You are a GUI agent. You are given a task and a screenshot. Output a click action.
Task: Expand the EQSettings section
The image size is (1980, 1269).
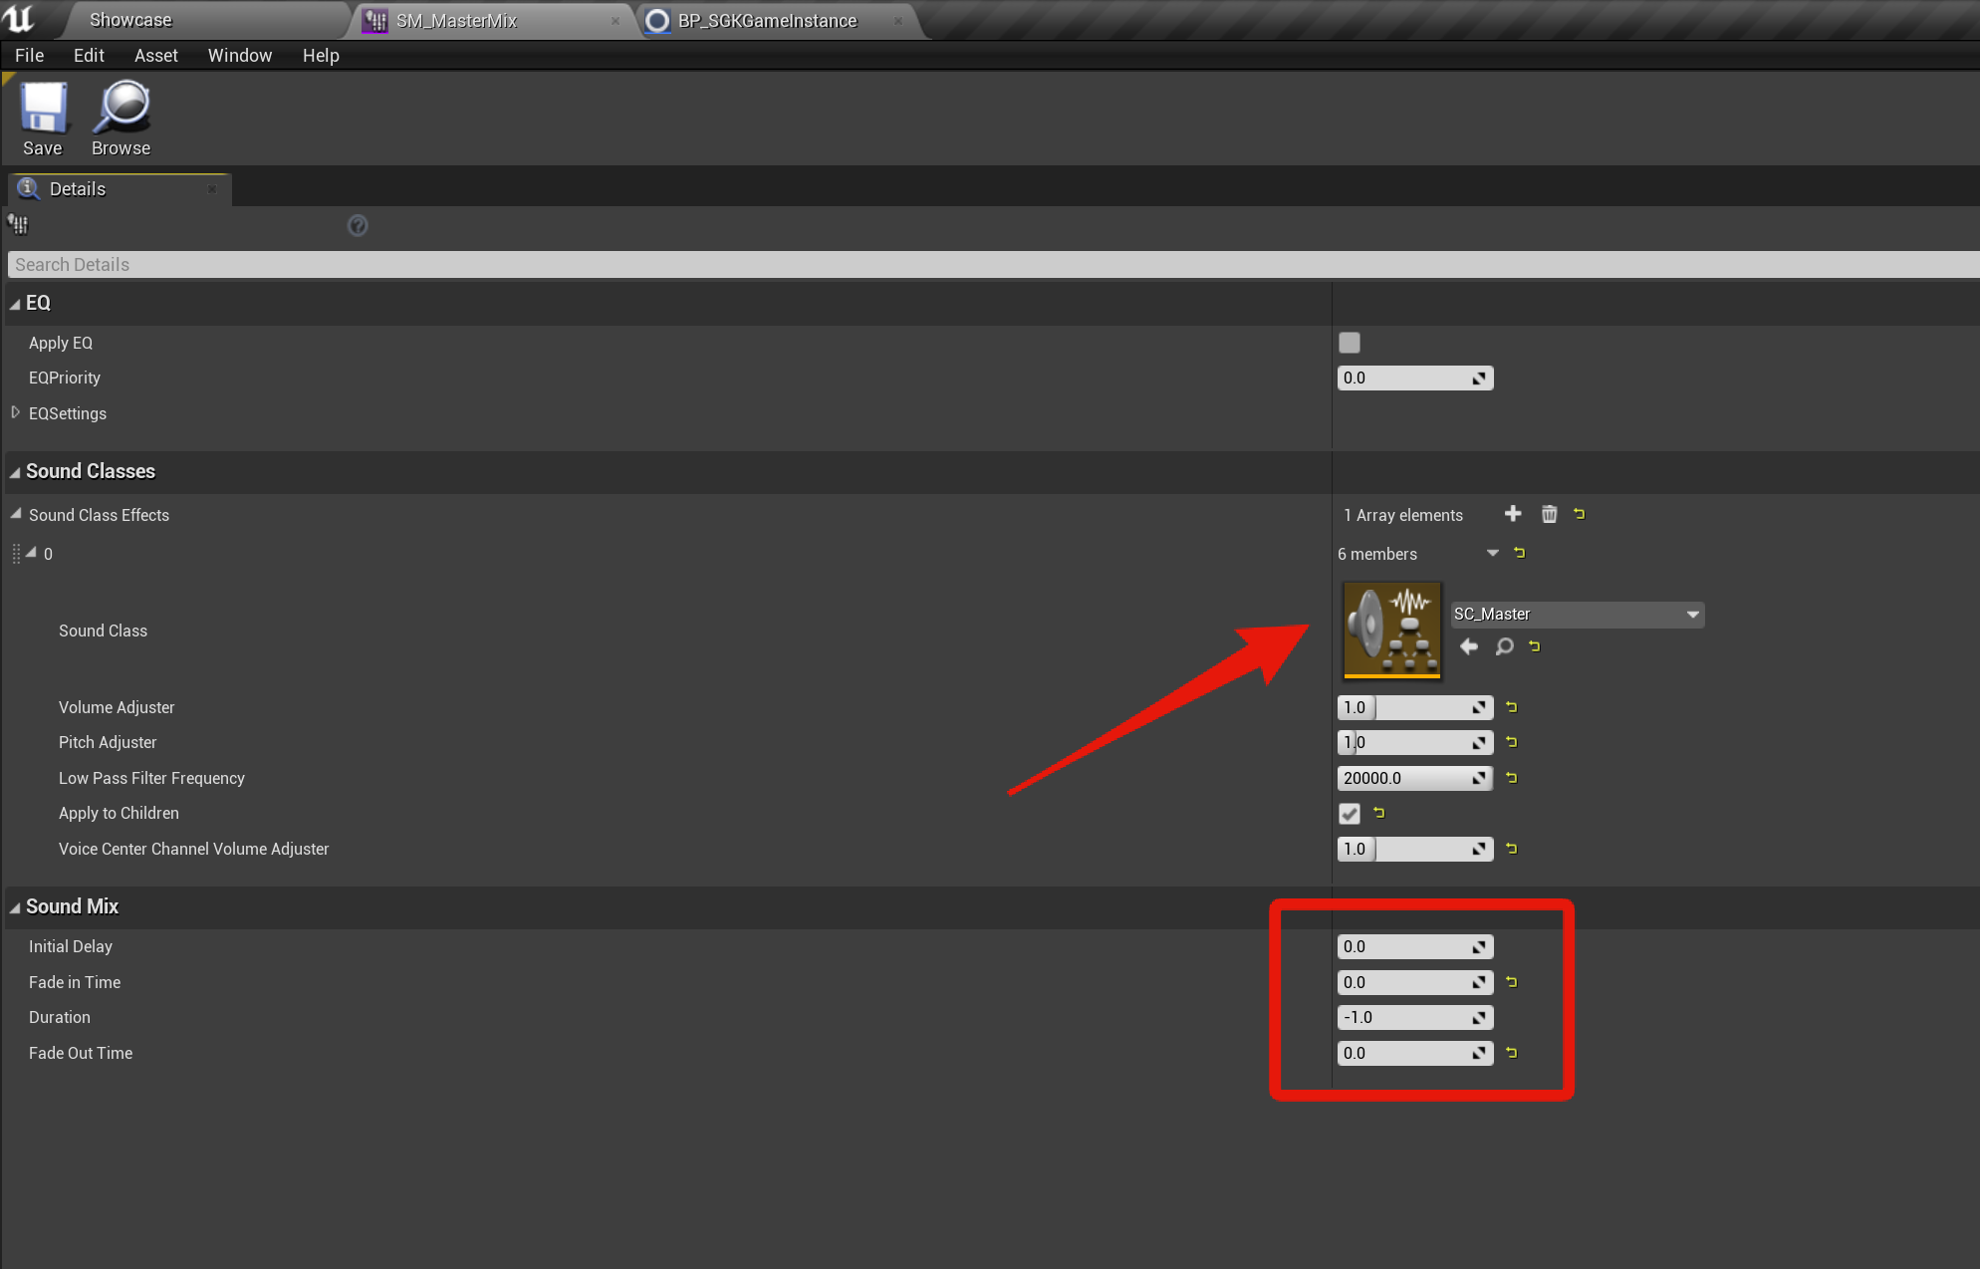pos(15,412)
